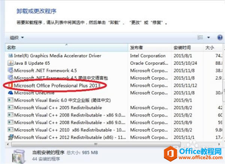
Task: Select .NET Framework 4.5 简体中文语言包 entry
Action: click(61, 78)
